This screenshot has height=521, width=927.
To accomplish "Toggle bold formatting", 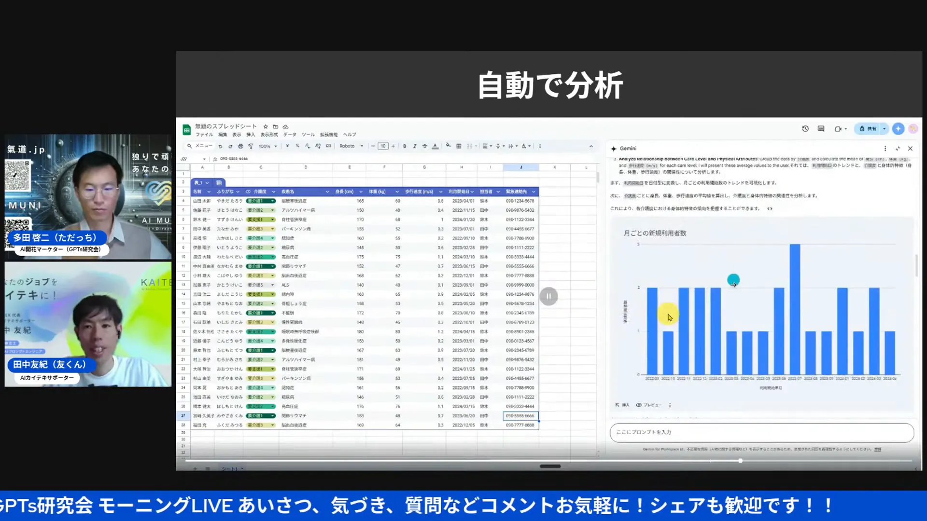I will [x=405, y=146].
